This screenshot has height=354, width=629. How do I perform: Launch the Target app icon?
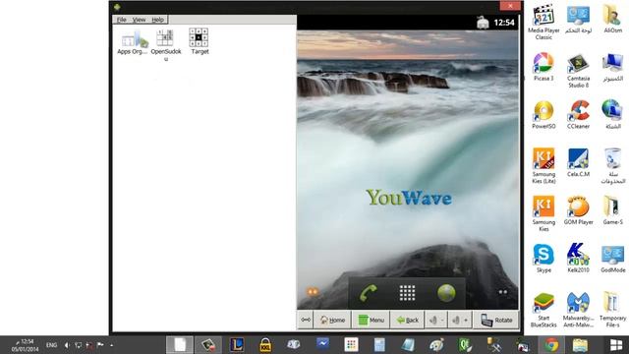tap(199, 41)
